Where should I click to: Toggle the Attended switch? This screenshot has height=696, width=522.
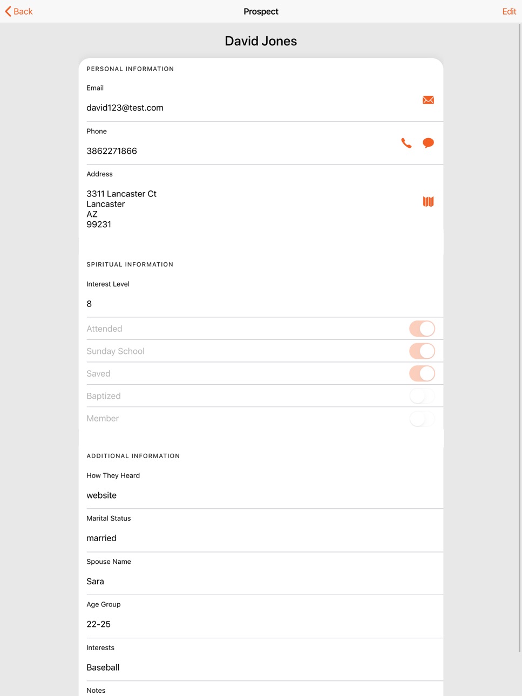tap(422, 329)
